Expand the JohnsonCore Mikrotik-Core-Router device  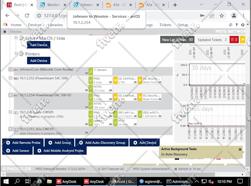click(10, 69)
